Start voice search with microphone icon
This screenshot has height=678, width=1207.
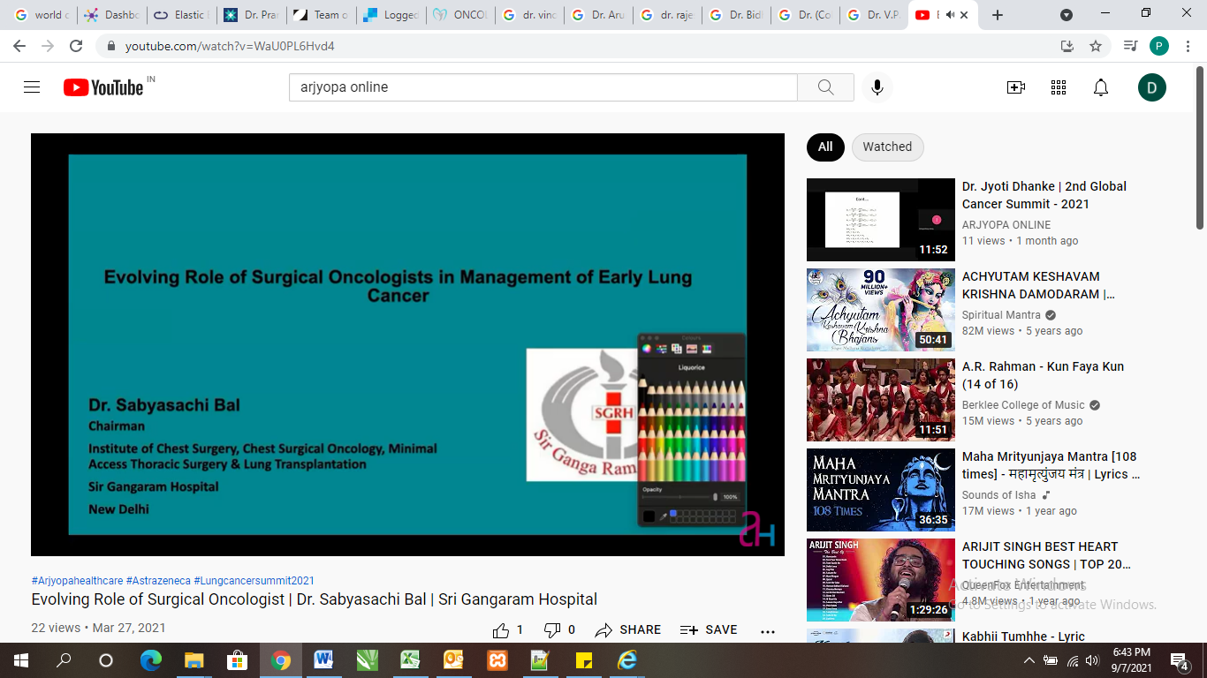coord(877,87)
